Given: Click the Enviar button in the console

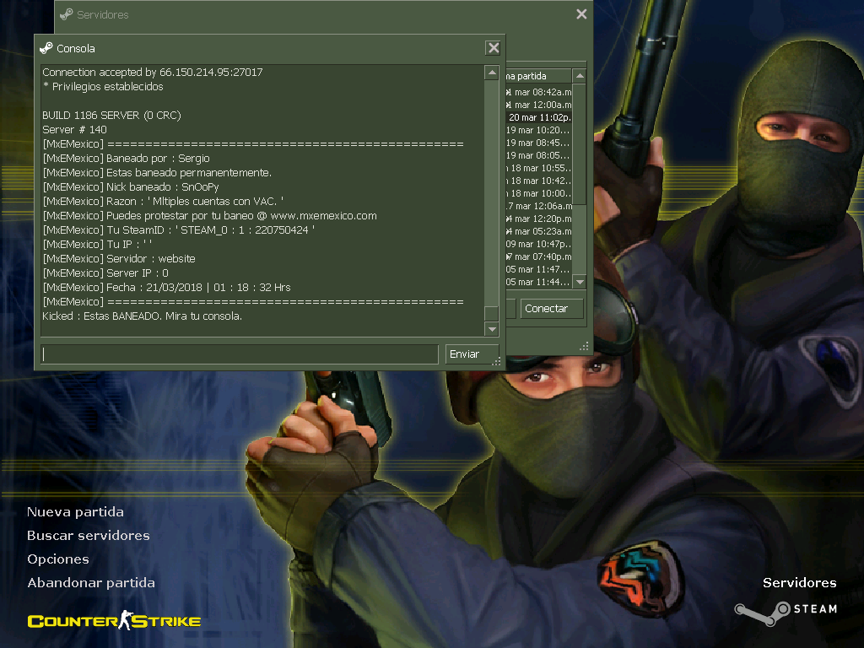Looking at the screenshot, I should click(x=472, y=354).
